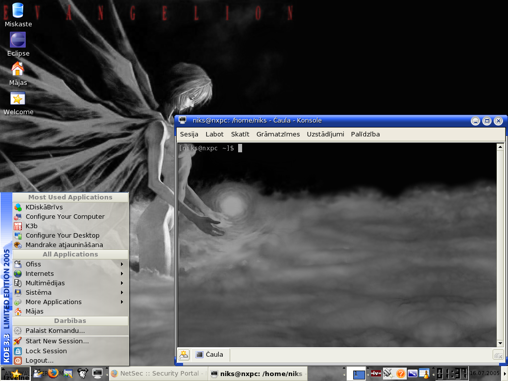Switch to NetSec :: Security Portal taskbar window
The image size is (508, 381).
158,374
